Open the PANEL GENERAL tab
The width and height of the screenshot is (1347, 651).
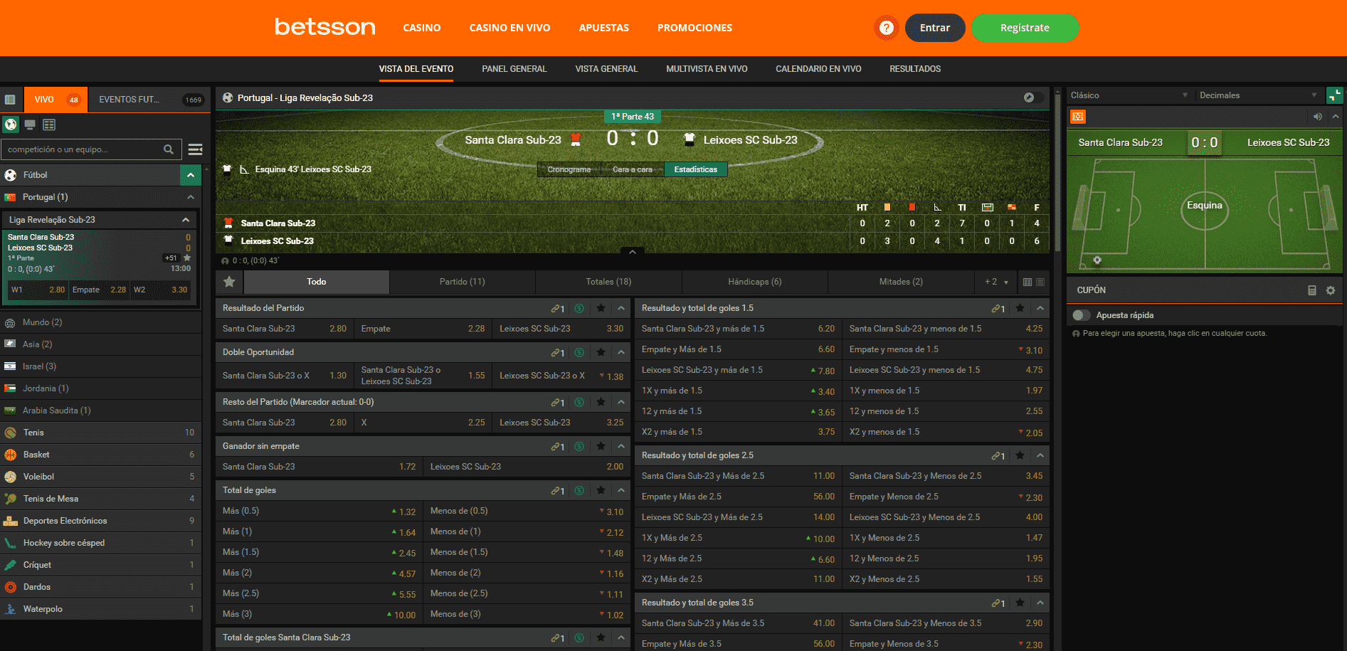pos(514,69)
